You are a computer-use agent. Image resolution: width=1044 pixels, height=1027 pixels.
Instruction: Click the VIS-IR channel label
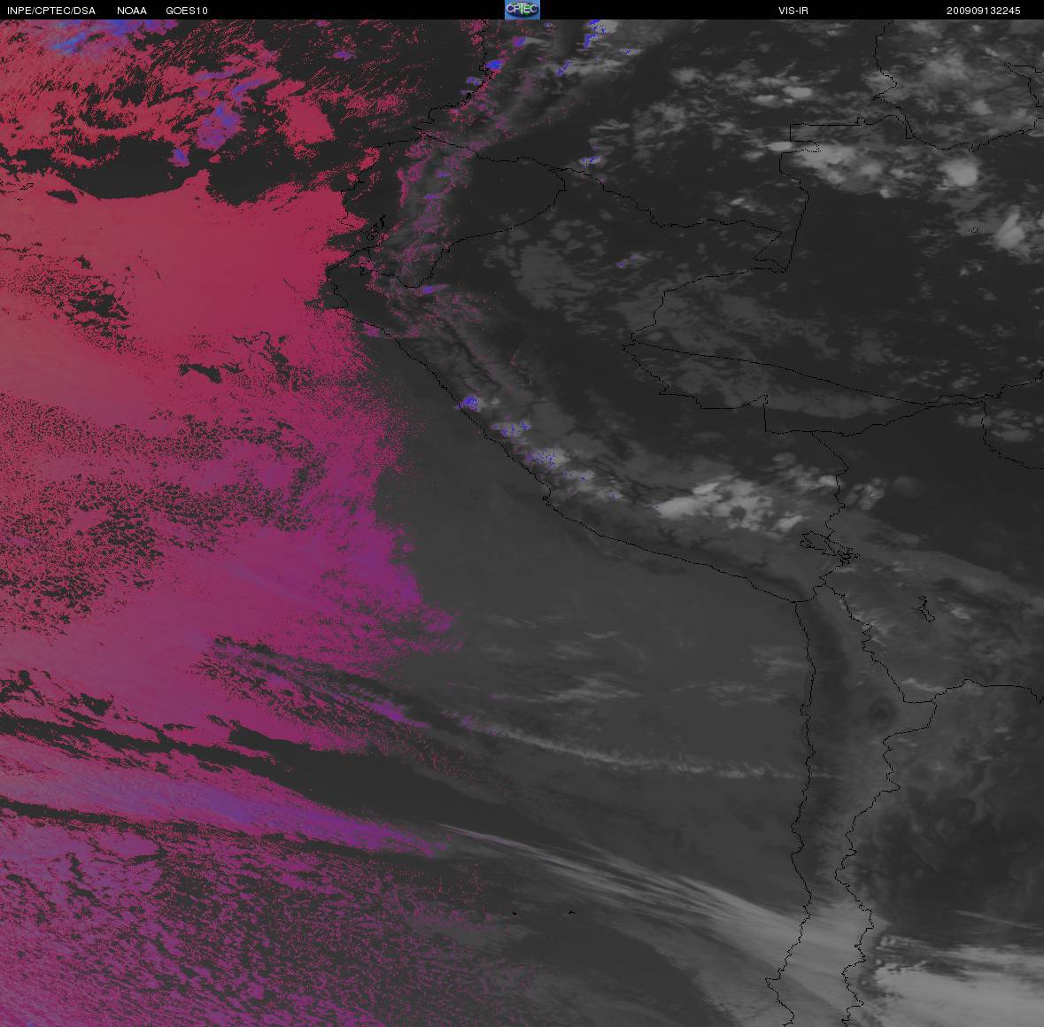(793, 11)
